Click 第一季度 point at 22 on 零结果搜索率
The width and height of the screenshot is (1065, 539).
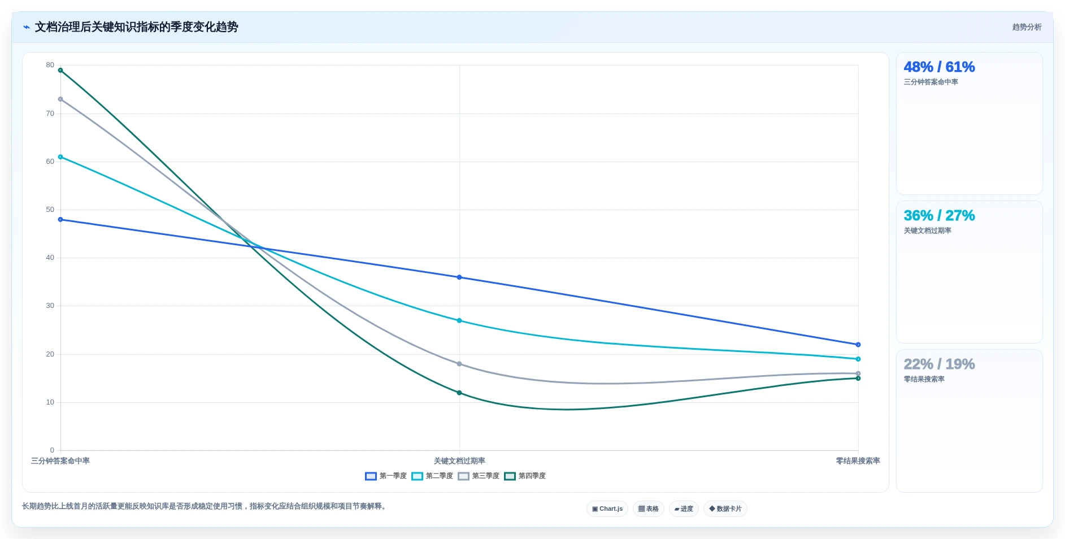tap(858, 345)
